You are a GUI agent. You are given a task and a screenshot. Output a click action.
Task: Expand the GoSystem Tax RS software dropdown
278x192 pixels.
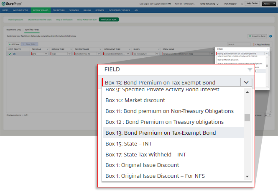(99, 54)
